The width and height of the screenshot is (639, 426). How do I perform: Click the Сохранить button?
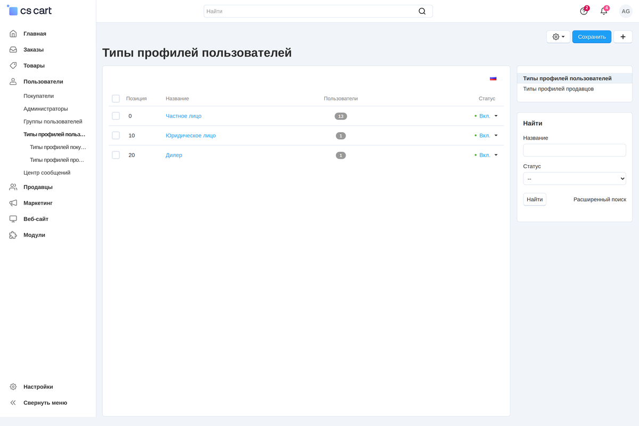click(x=592, y=37)
